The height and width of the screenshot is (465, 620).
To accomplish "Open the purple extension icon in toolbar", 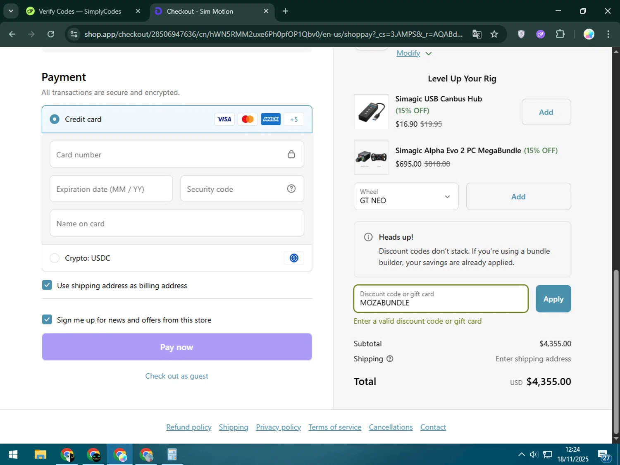I will click(x=541, y=34).
